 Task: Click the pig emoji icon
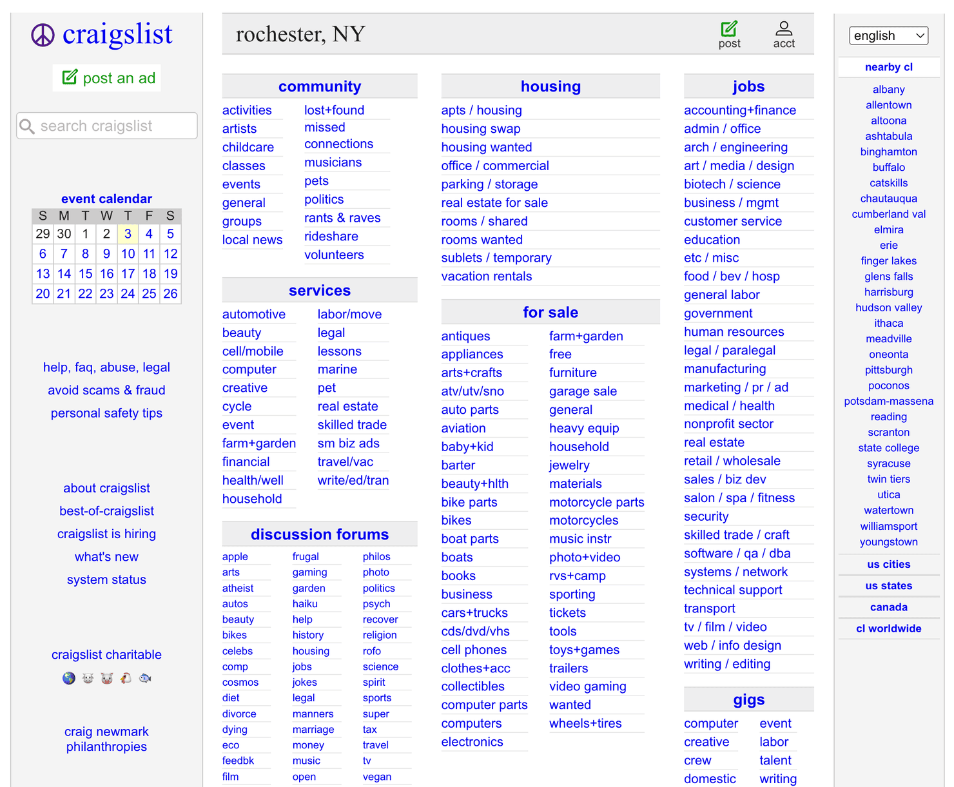click(107, 678)
